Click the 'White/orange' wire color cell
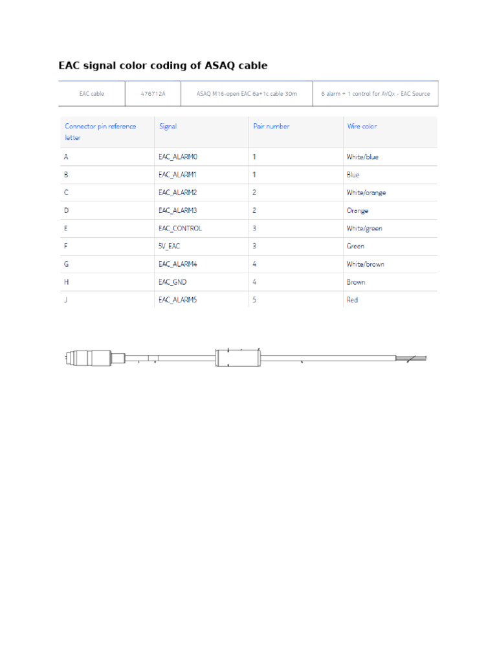This screenshot has width=497, height=663. point(366,193)
